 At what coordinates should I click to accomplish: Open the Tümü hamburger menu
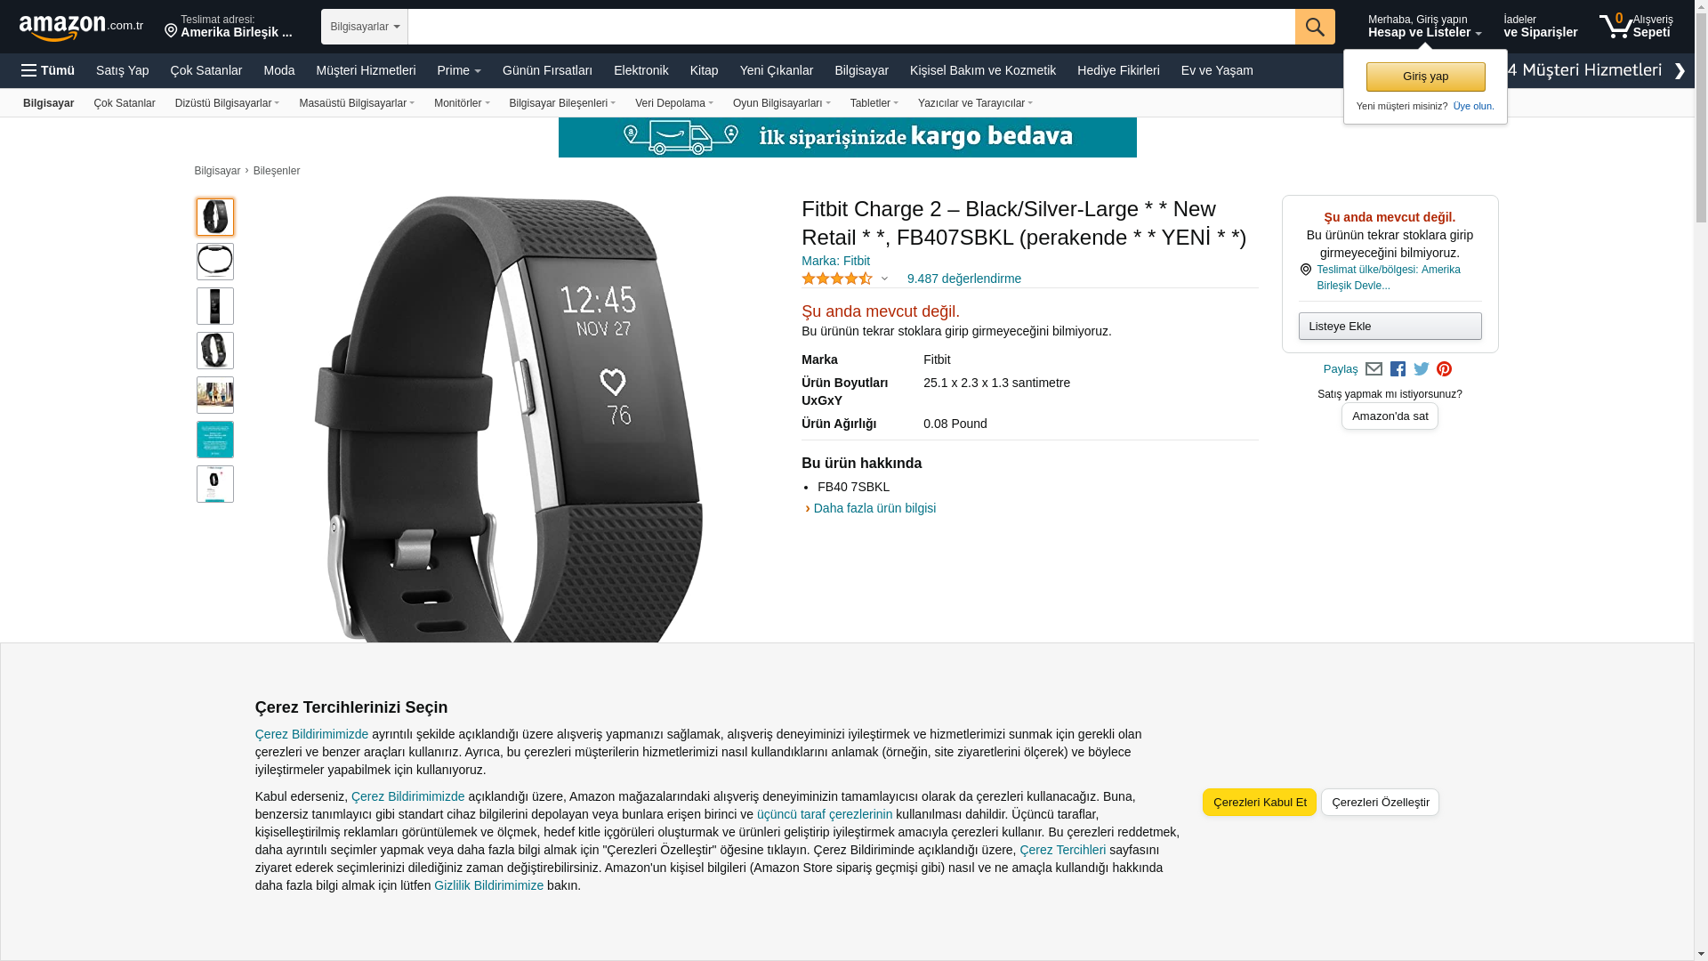(48, 70)
